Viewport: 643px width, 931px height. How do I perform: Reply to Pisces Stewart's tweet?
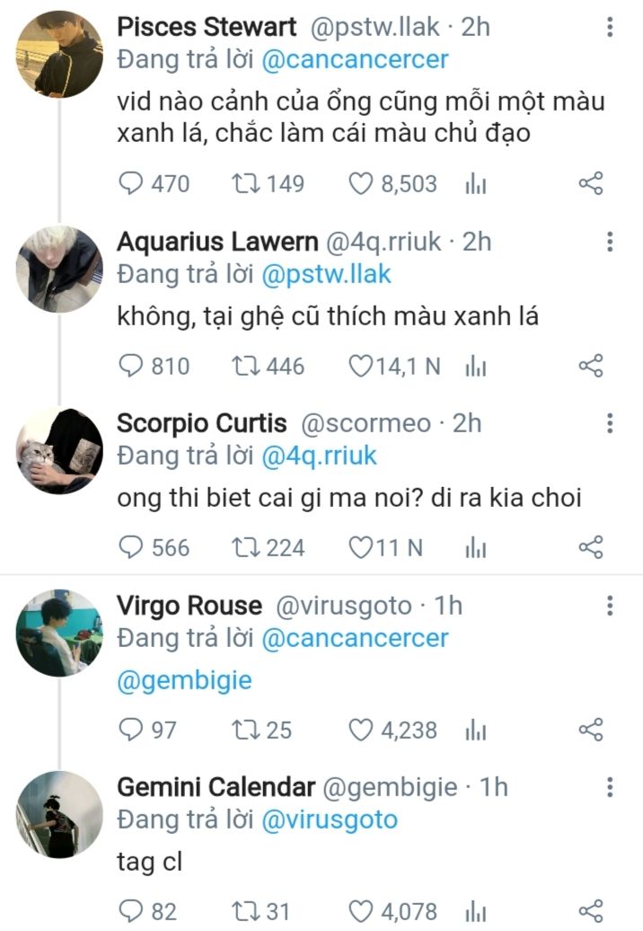pos(132,184)
